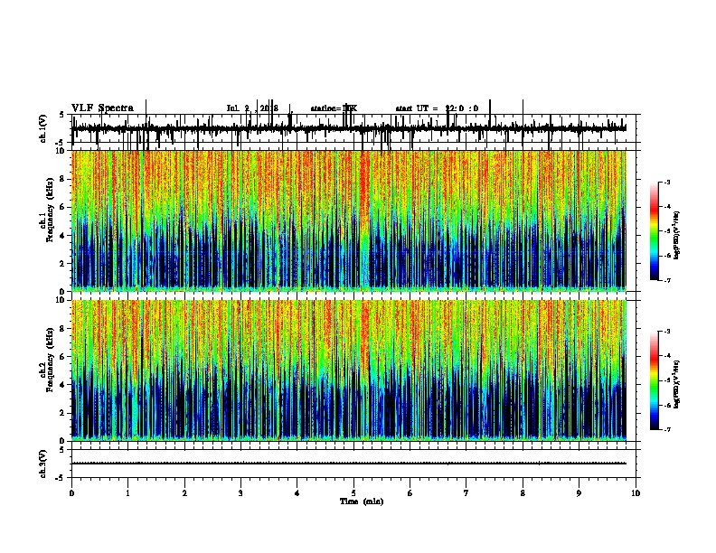Screen dimensions: 716x553
Task: Click the ch.1 spectrogram plot area
Action: [x=349, y=220]
